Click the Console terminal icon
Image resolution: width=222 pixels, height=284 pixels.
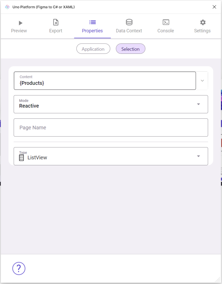pyautogui.click(x=166, y=22)
